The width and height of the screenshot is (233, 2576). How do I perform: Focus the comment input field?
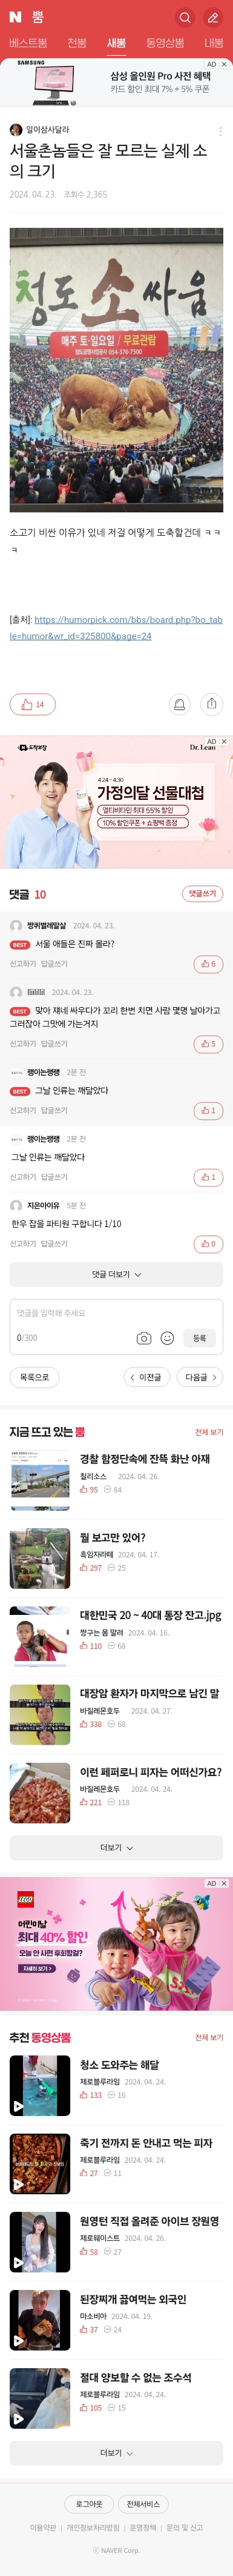click(x=116, y=1313)
